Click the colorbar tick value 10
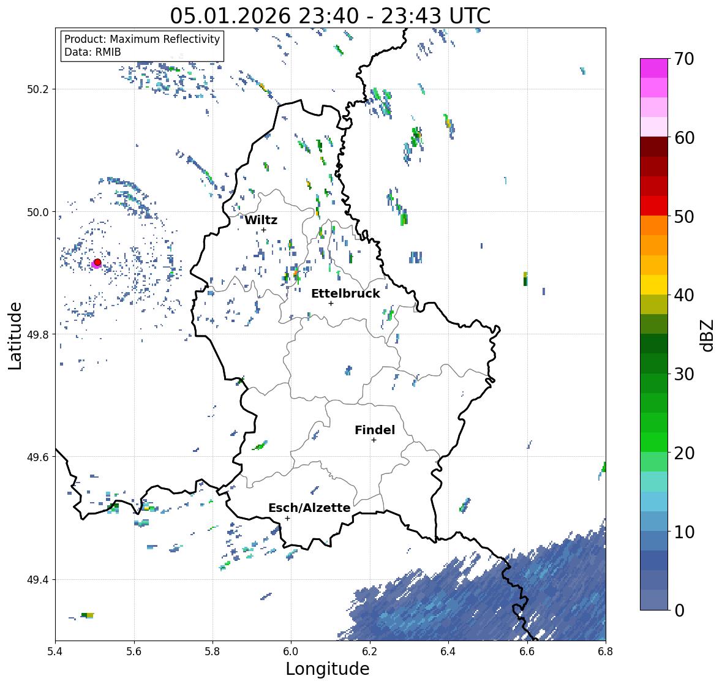Image resolution: width=722 pixels, height=684 pixels. click(x=684, y=532)
